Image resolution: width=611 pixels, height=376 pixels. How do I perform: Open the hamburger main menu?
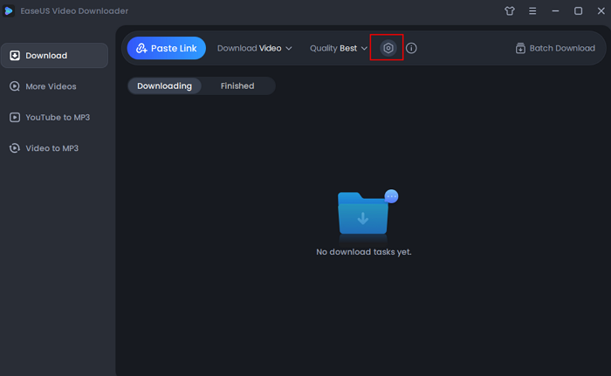(532, 11)
